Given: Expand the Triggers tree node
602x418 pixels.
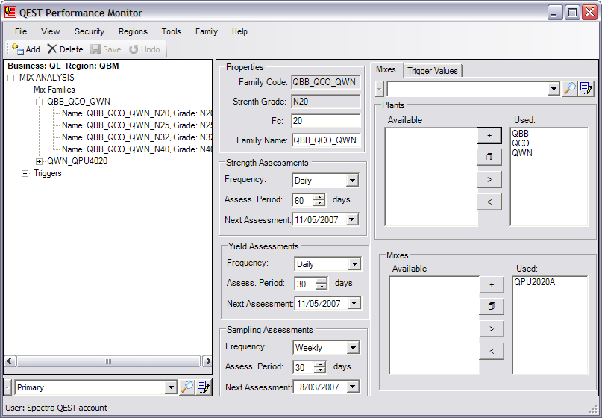Looking at the screenshot, I should click(25, 173).
